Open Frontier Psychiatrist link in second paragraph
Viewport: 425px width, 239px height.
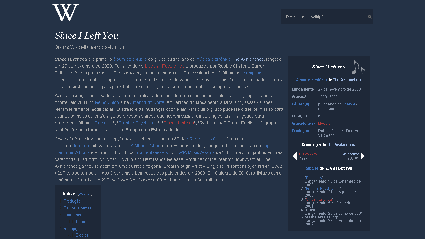pos(139,123)
